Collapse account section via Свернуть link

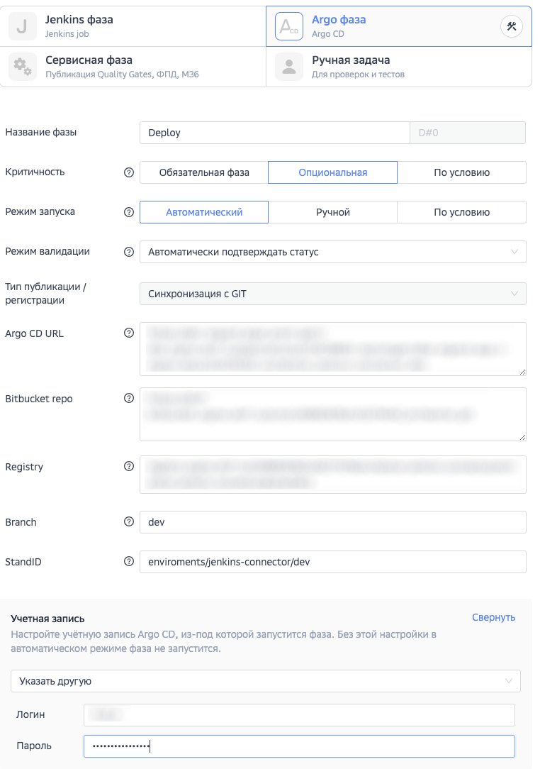[493, 617]
